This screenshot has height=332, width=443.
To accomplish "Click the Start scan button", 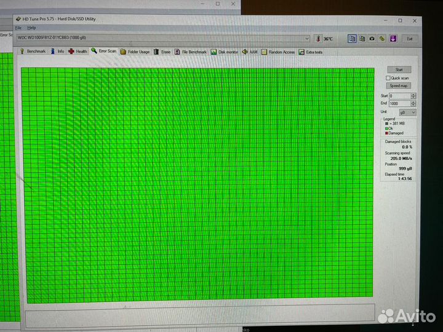I will pyautogui.click(x=399, y=69).
